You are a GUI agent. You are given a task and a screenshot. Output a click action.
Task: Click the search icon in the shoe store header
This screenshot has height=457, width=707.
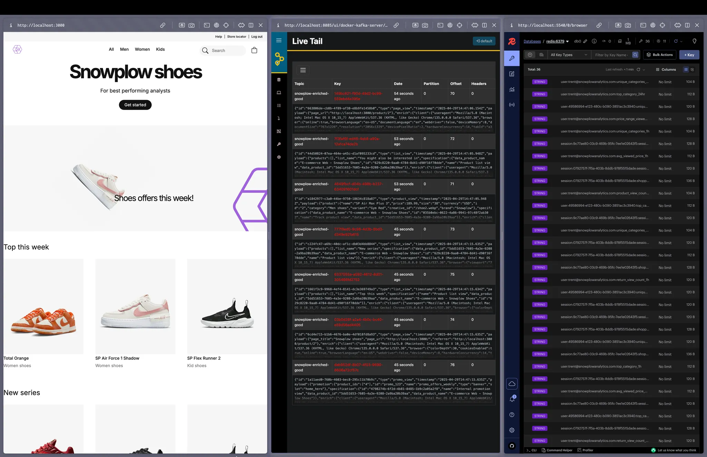(206, 50)
